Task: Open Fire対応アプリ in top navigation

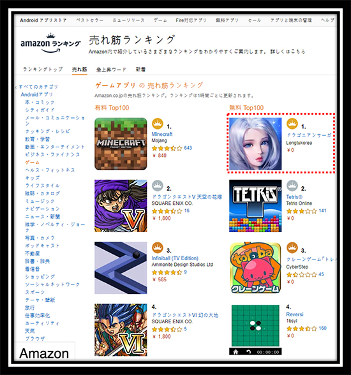Action: point(191,20)
